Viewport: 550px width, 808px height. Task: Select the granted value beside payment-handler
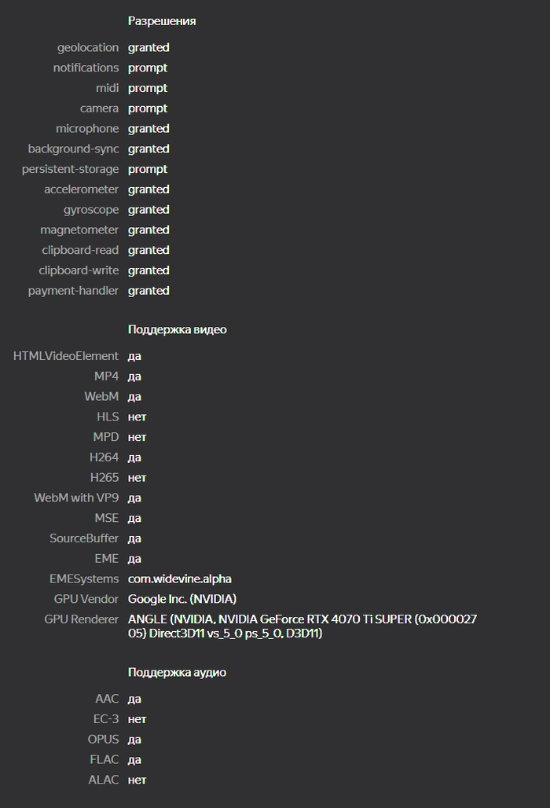(x=148, y=291)
